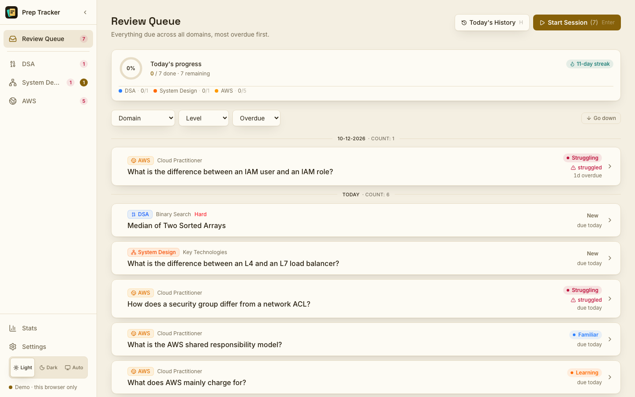
Task: Click the warning icon on security group card
Action: [x=573, y=300]
